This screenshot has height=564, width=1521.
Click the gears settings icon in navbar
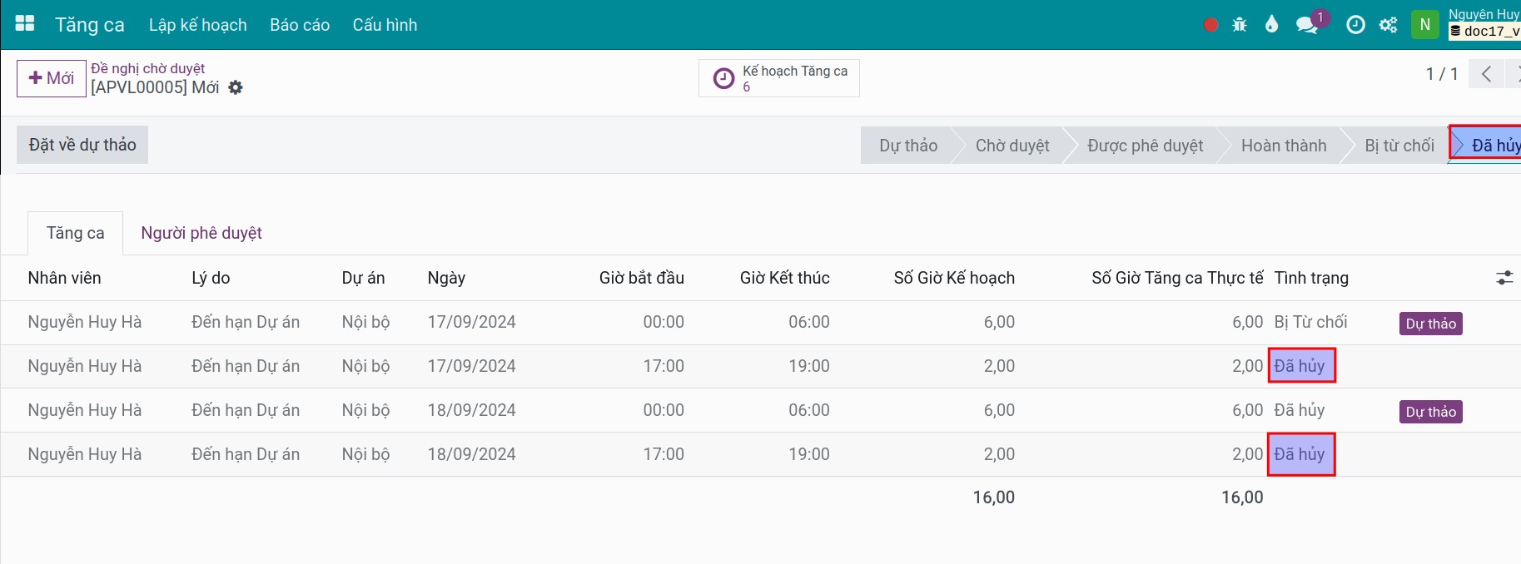(1389, 25)
